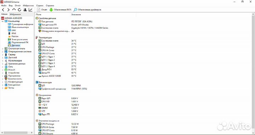Select DMI tree item
The width and height of the screenshot is (255, 135).
tap(12, 30)
